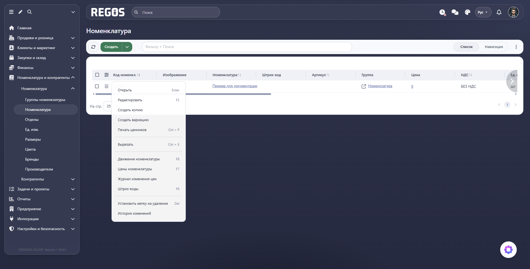
Task: Click the purple flower assistant button
Action: [508, 250]
